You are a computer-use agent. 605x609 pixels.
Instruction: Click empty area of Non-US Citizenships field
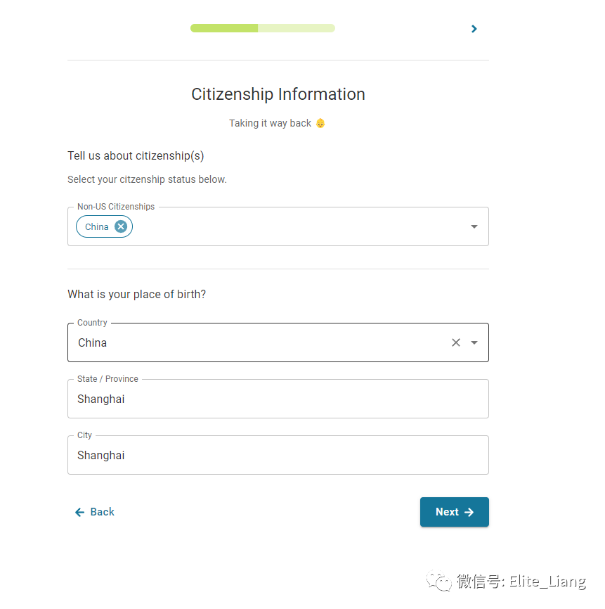(295, 226)
